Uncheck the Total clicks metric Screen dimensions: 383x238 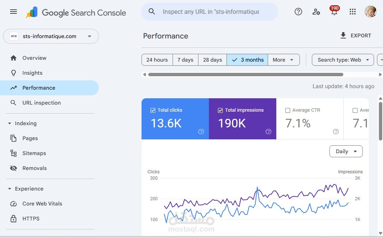153,110
